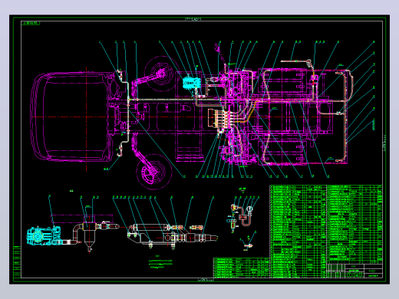Image resolution: width=399 pixels, height=299 pixels.
Task: Select the spray lance pipe above the tank
Action: click(296, 62)
